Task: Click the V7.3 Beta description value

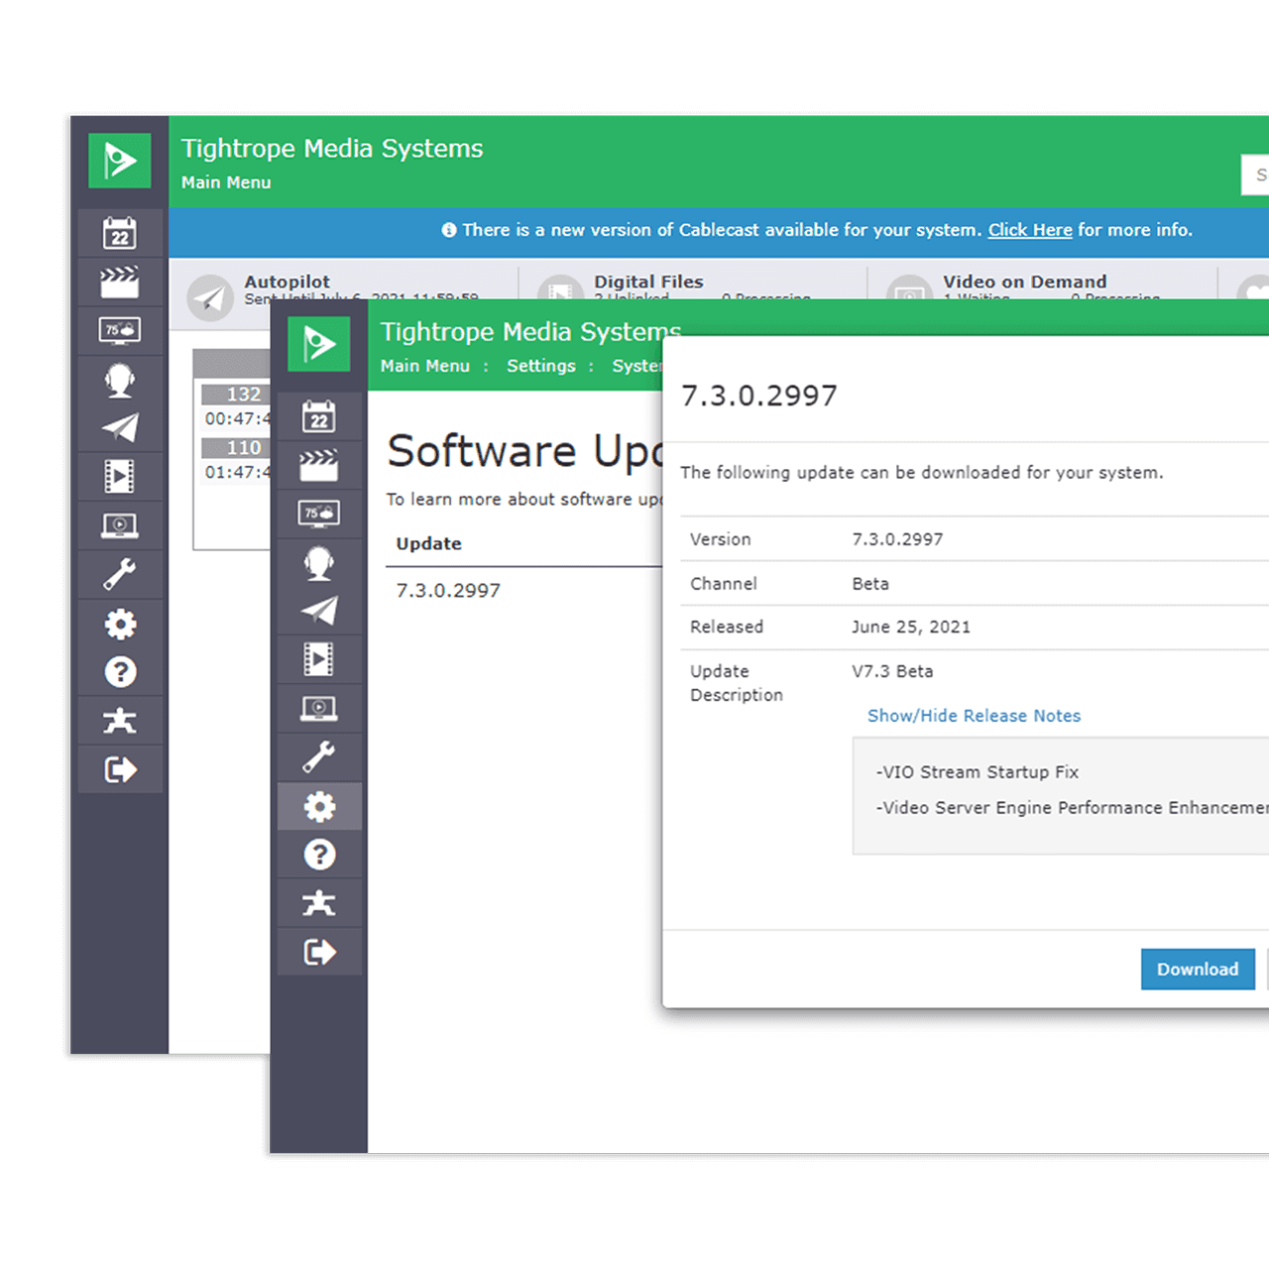Action: click(x=892, y=671)
